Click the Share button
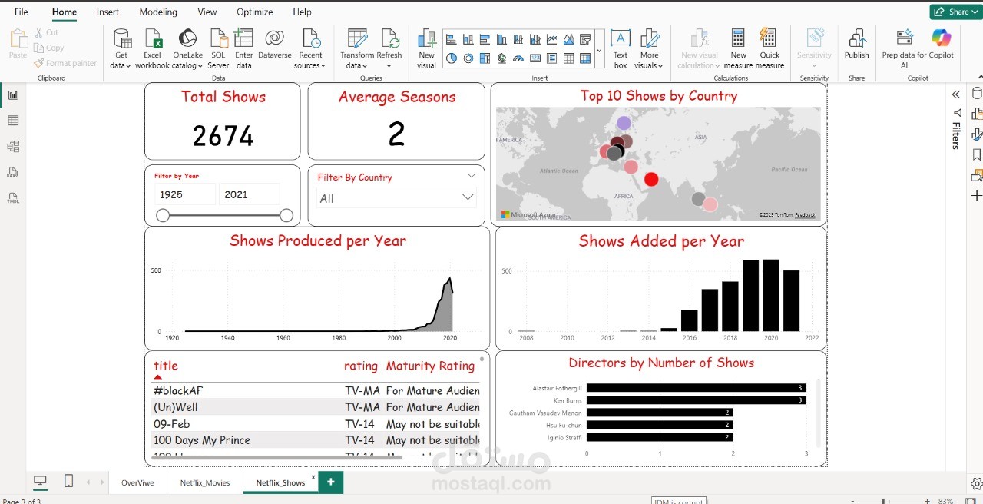This screenshot has width=983, height=504. click(x=953, y=12)
